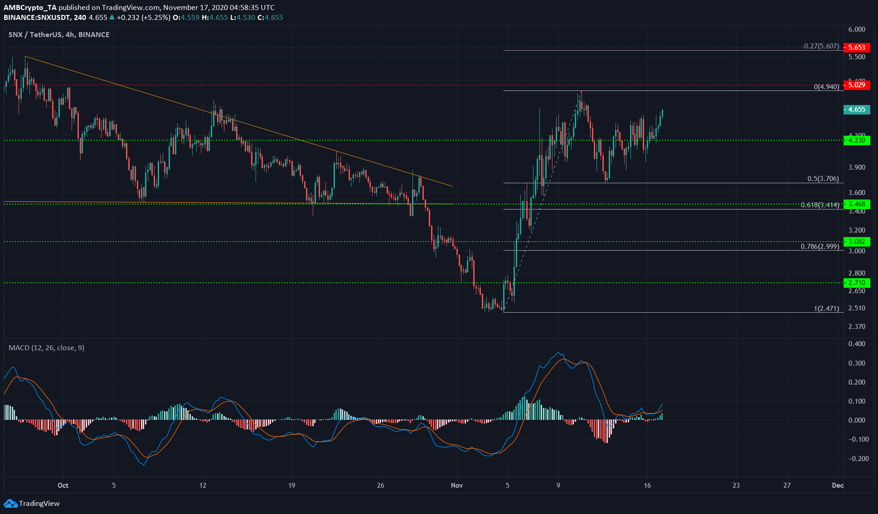Click the 9 date tick on time axis
Viewport: 878px width, 514px height.
[x=558, y=485]
